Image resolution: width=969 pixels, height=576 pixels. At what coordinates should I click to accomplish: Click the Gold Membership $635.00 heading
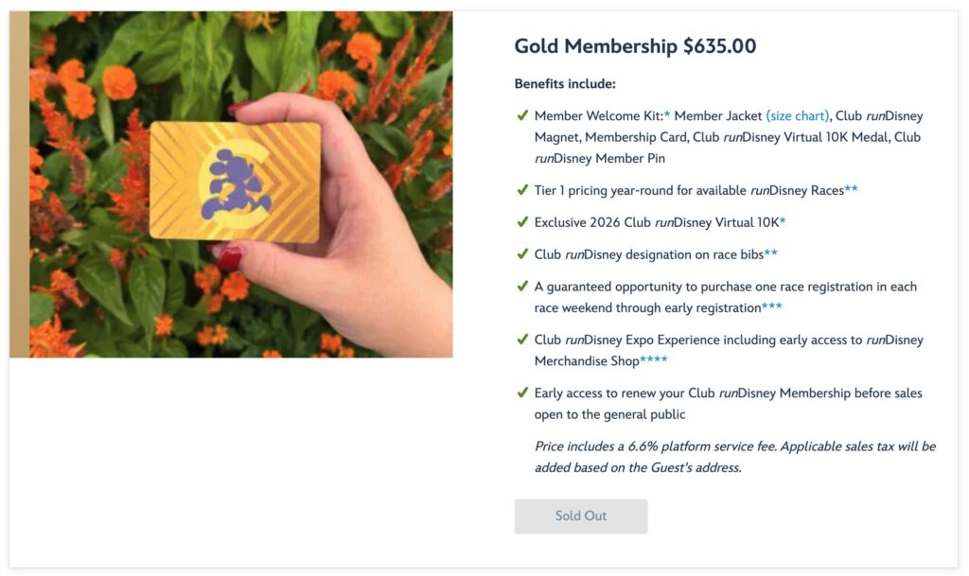tap(635, 46)
